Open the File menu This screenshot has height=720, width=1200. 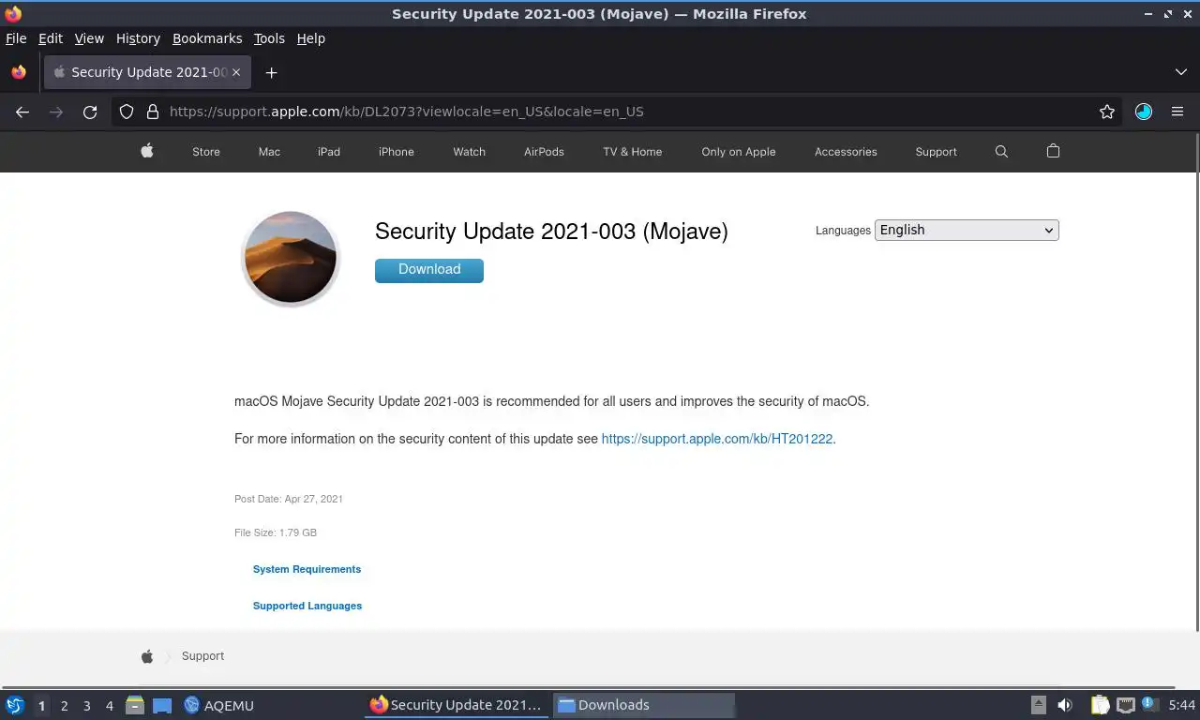(x=16, y=38)
